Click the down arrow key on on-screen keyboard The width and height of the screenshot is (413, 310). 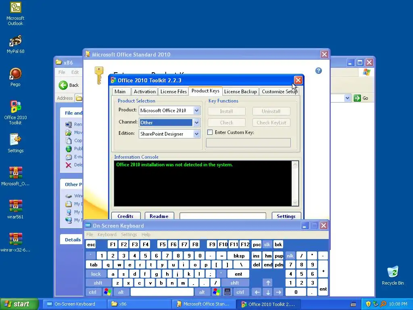click(268, 292)
